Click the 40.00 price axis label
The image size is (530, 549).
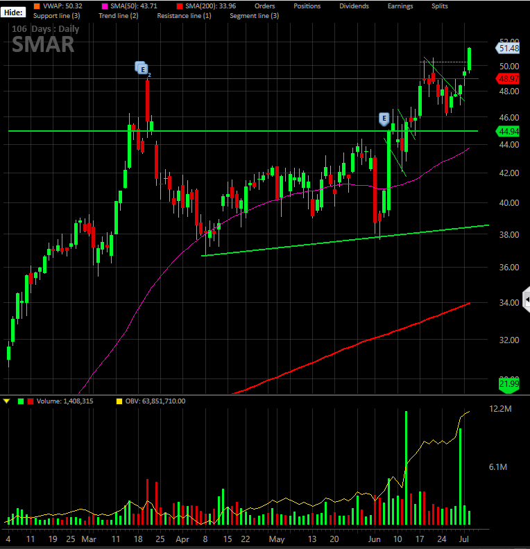click(509, 202)
